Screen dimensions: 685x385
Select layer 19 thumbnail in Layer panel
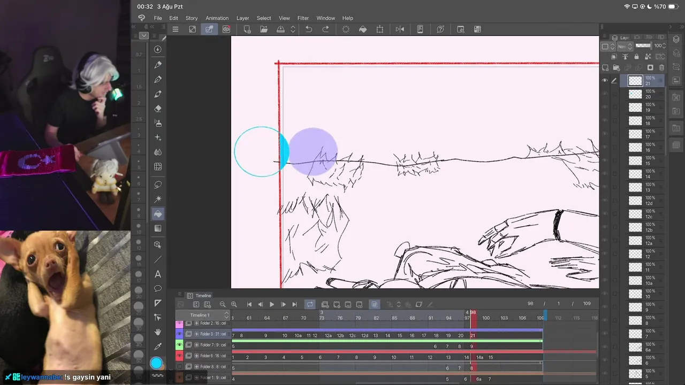pos(635,107)
